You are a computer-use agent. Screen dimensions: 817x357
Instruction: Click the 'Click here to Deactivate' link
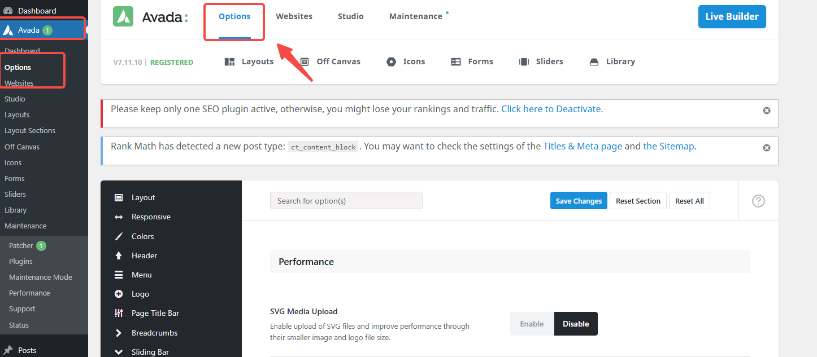[551, 109]
